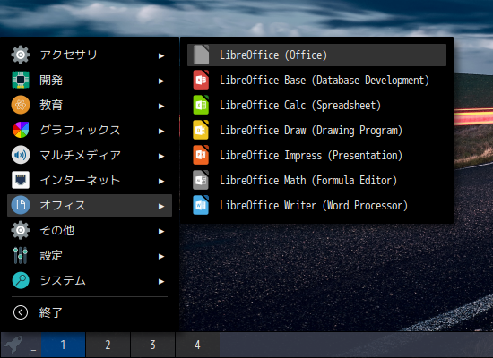
Task: Click the システム magnifier icon
Action: click(21, 280)
